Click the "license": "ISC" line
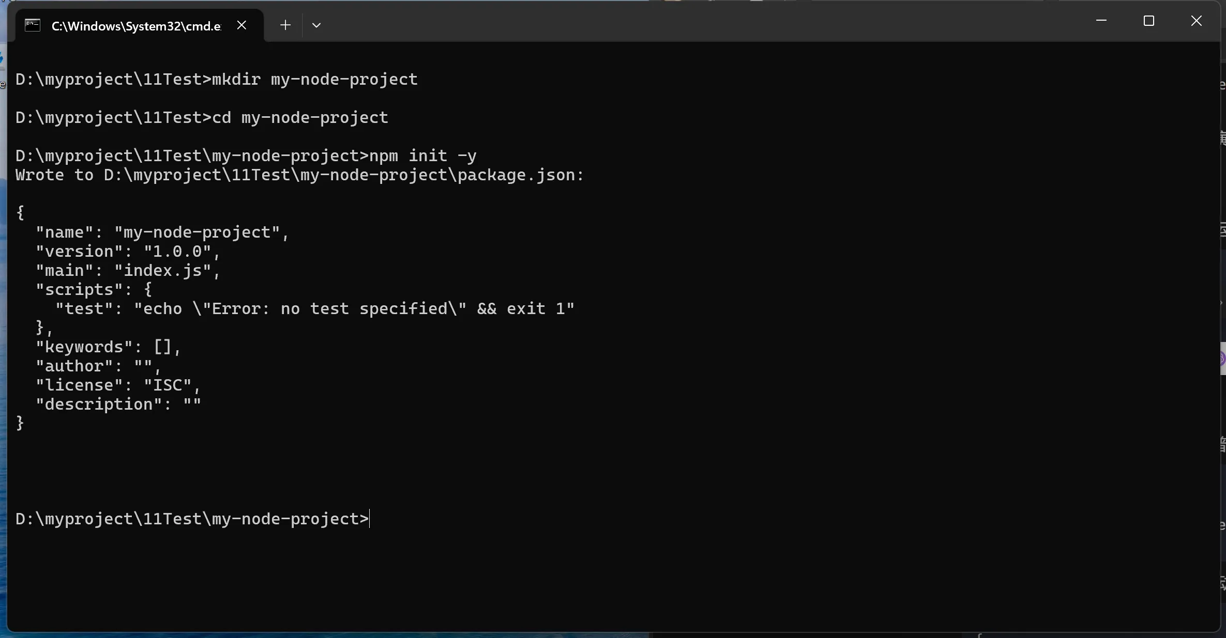Screen dimensions: 1226x638 coord(118,385)
